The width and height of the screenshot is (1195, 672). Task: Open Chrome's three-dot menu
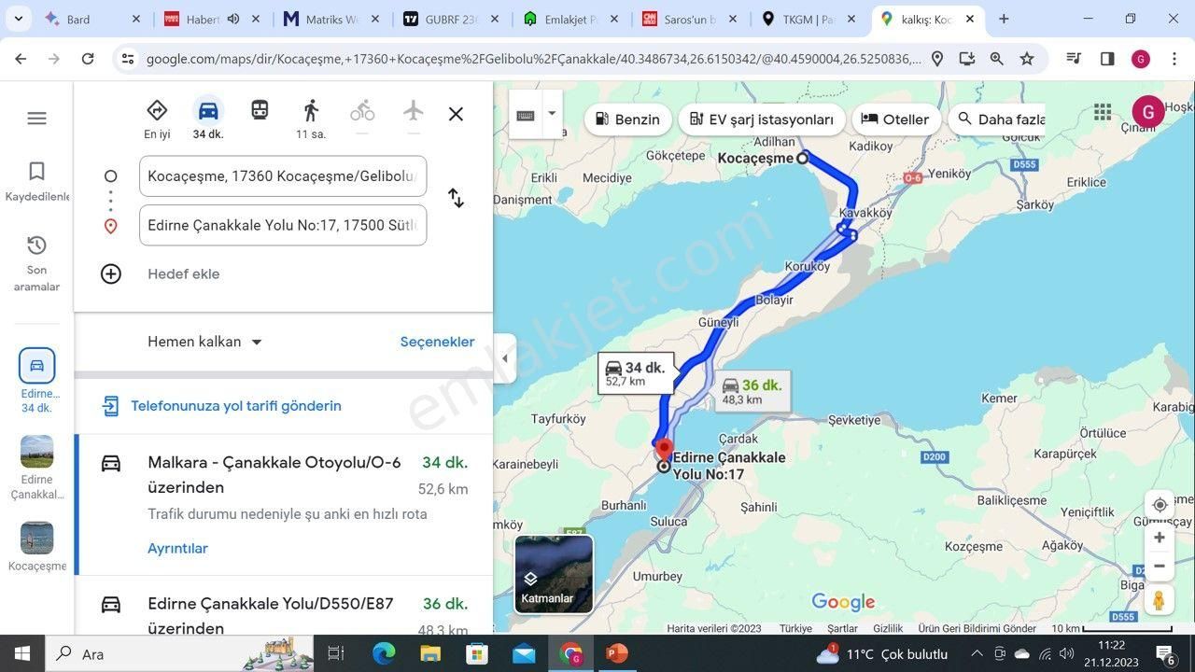1173,59
